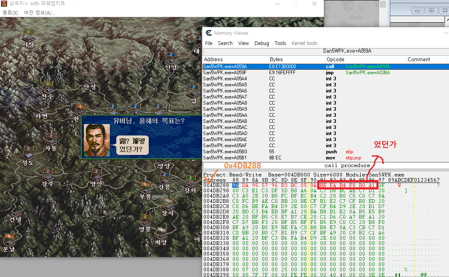Select disassembler row San5WPK.exe+A05A4
The height and width of the screenshot is (277, 449).
click(x=326, y=79)
